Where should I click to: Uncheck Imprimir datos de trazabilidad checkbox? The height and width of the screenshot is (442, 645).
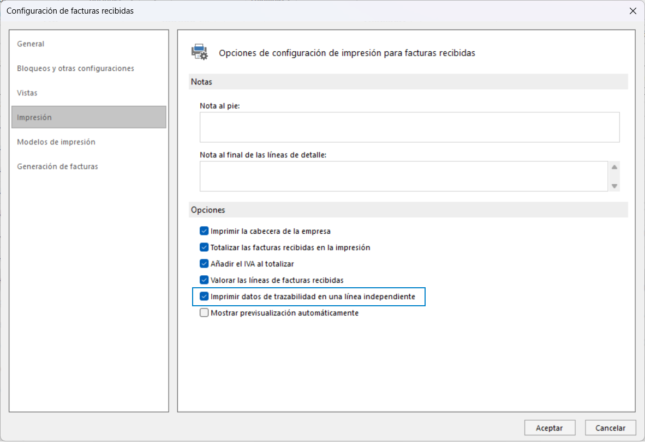tap(204, 296)
